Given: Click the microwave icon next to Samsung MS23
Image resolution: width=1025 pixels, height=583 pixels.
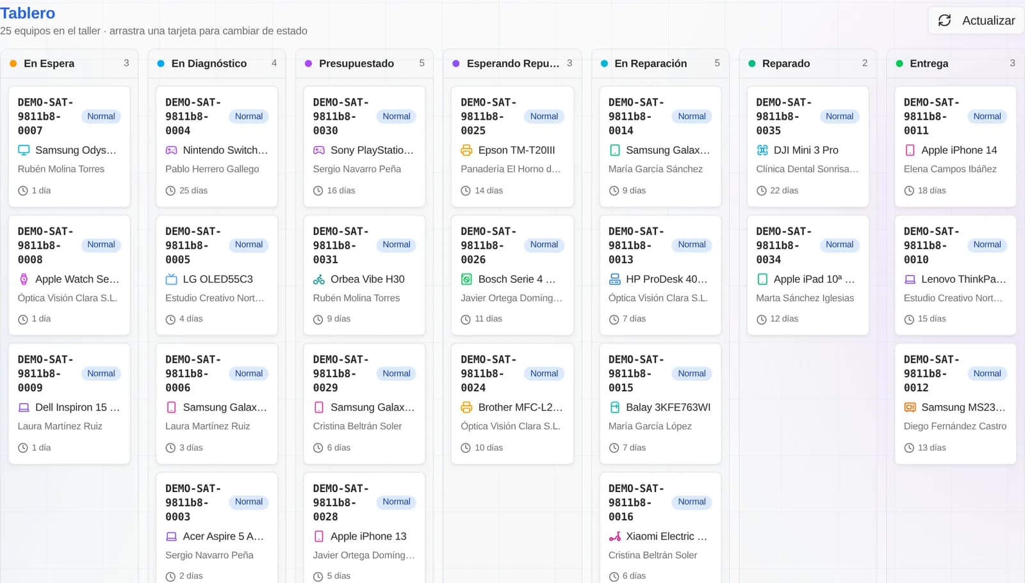Looking at the screenshot, I should (x=910, y=407).
